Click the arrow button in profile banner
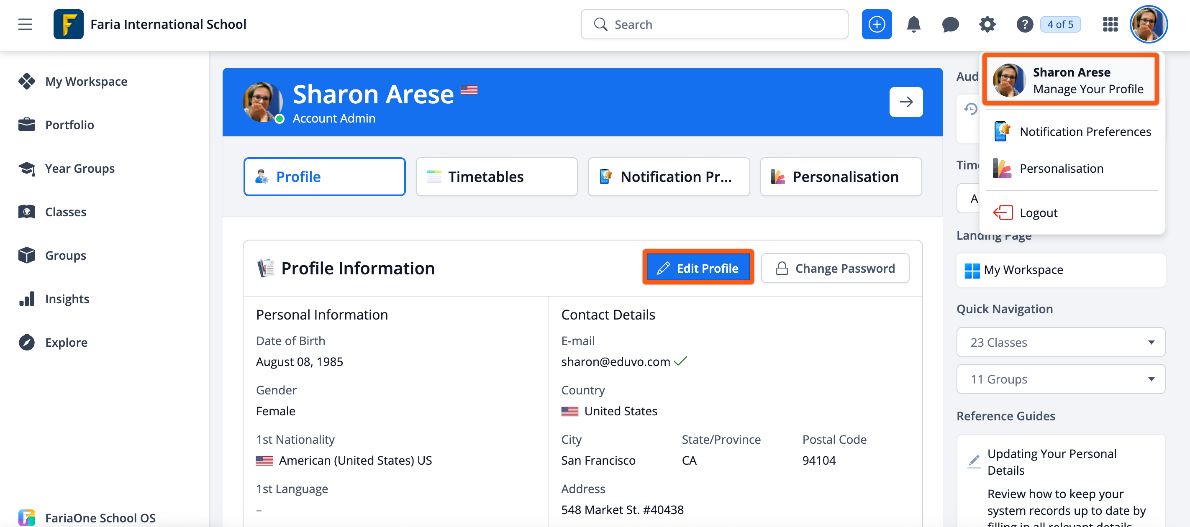This screenshot has height=527, width=1190. tap(905, 102)
